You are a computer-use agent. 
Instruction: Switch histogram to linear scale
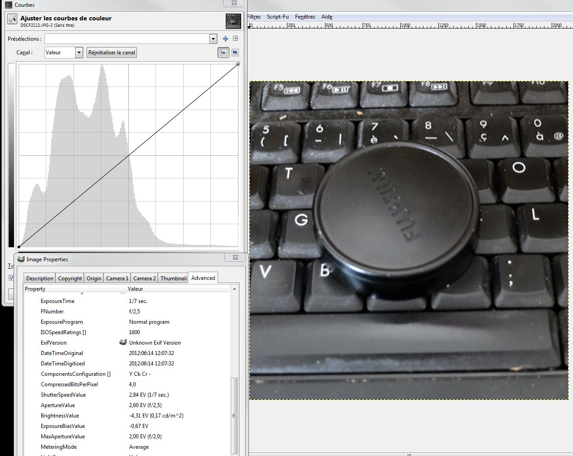click(223, 53)
